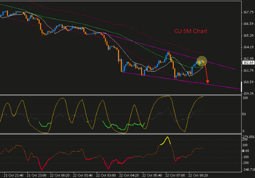Select the 162.99 price axis label
The width and height of the screenshot is (255, 178).
pyautogui.click(x=248, y=59)
